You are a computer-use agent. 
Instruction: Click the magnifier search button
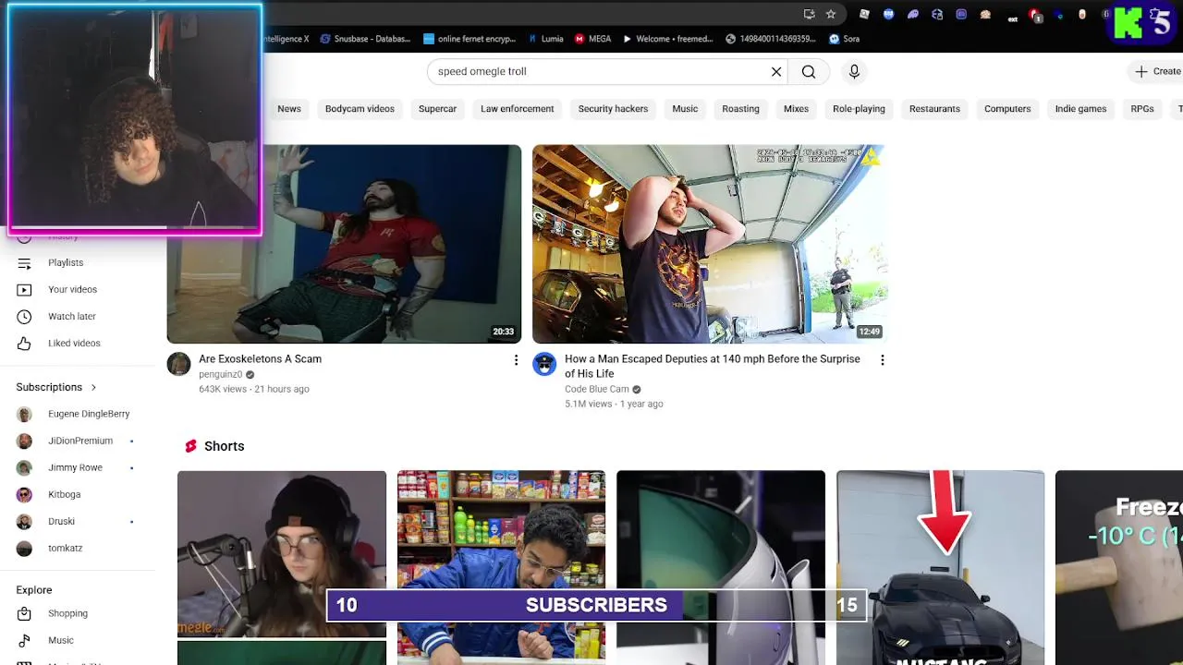pyautogui.click(x=809, y=72)
